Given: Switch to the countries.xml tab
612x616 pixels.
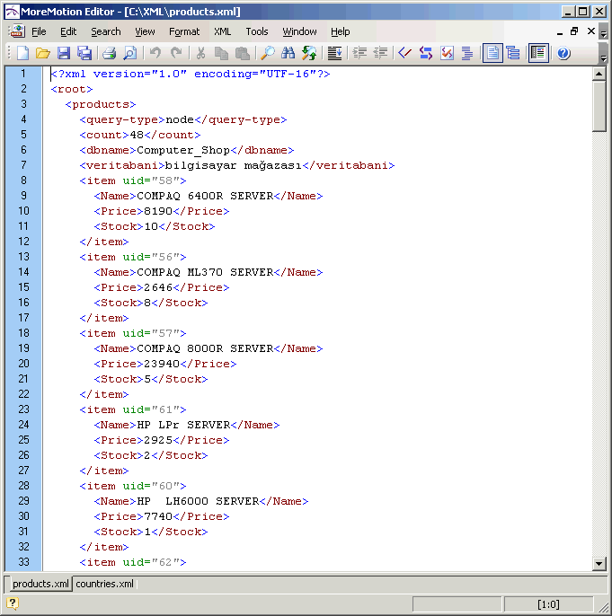Looking at the screenshot, I should pyautogui.click(x=104, y=584).
